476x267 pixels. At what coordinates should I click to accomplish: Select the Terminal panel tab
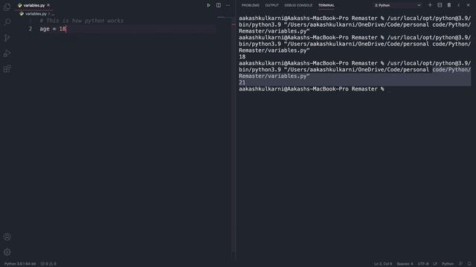tap(326, 5)
